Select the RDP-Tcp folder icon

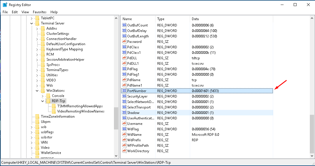48,101
